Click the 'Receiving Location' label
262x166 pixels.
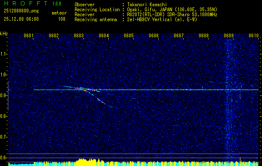97,10
